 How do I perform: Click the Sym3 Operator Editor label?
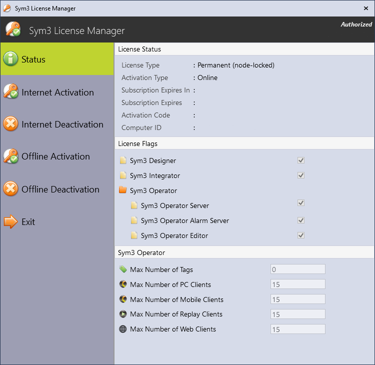point(174,235)
